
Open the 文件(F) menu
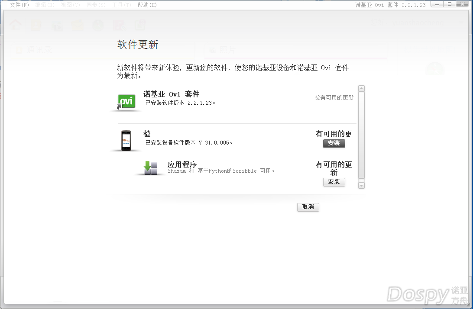click(19, 5)
